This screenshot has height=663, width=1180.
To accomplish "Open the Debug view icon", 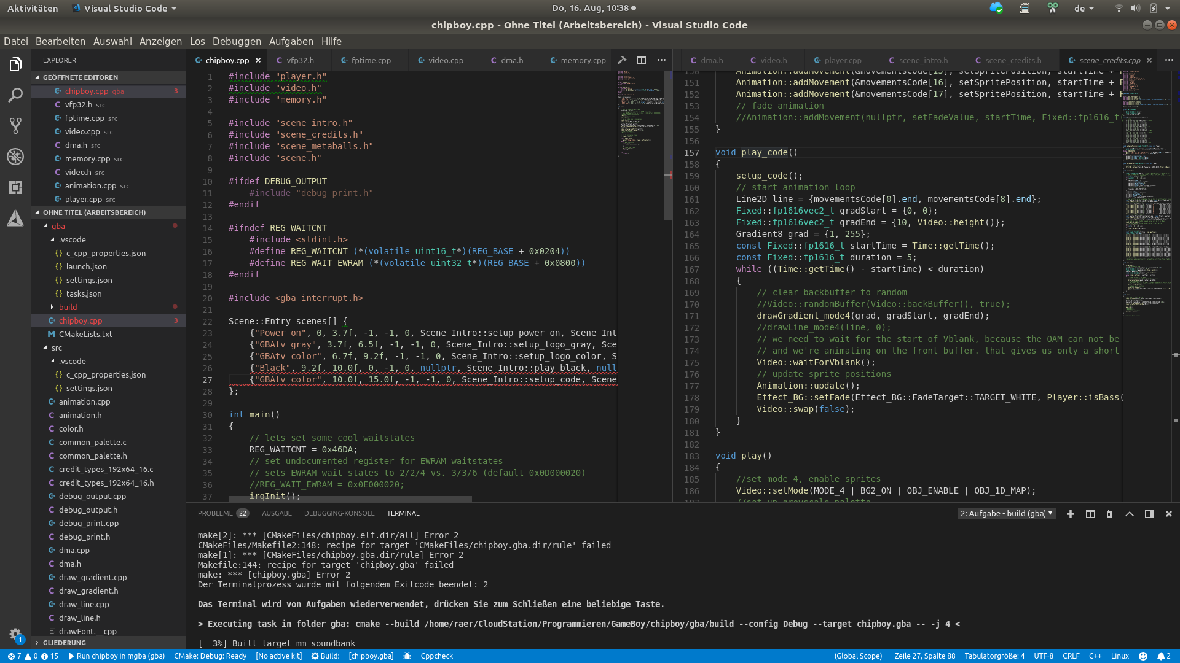I will pyautogui.click(x=15, y=157).
